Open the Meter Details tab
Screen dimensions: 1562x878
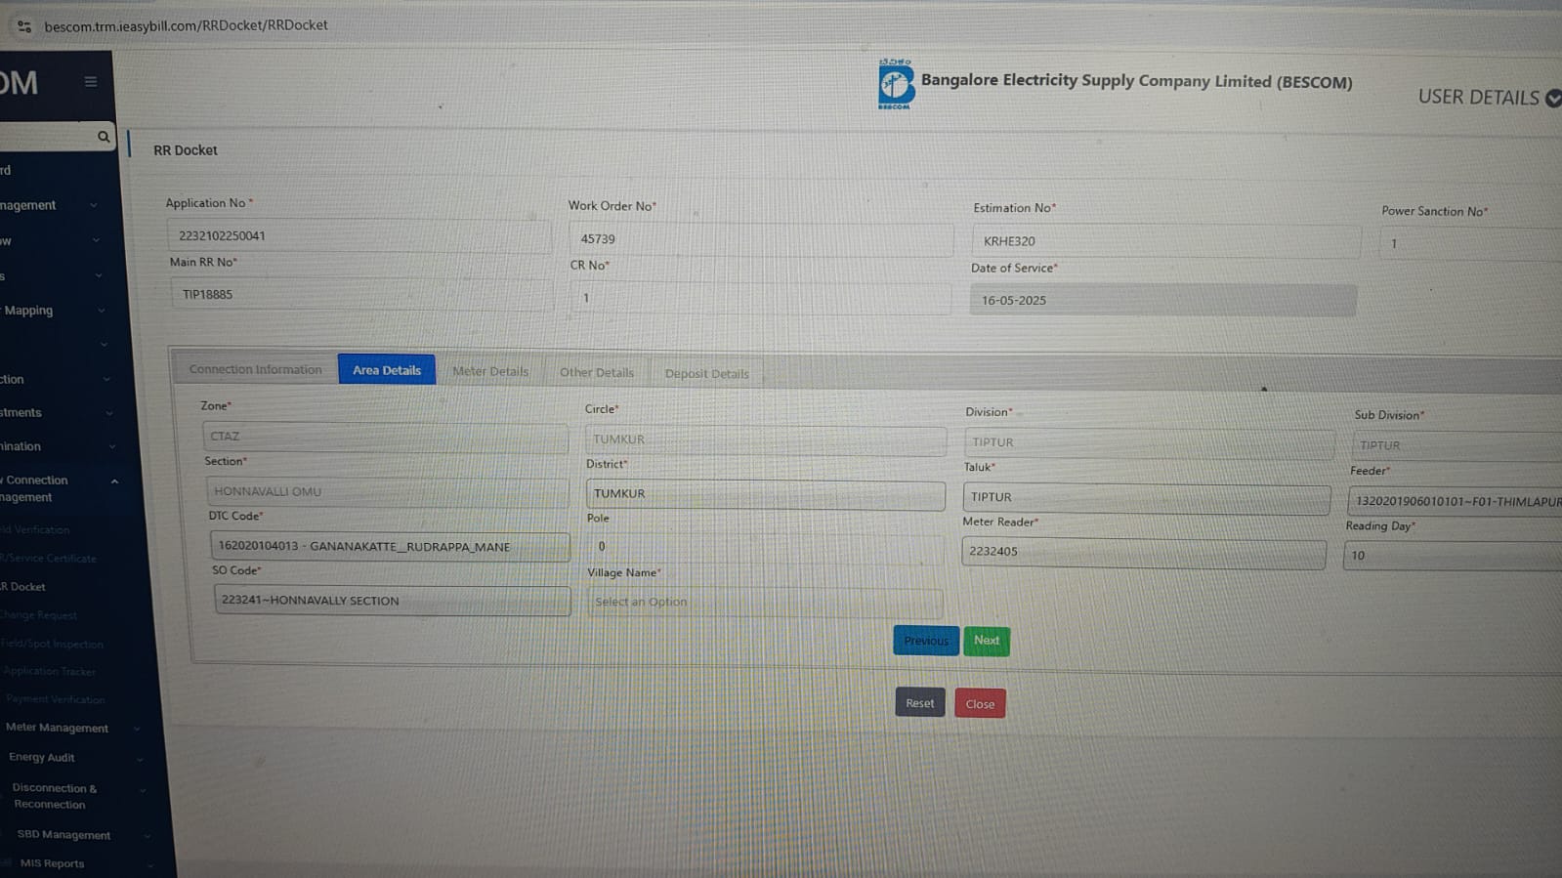click(x=490, y=371)
